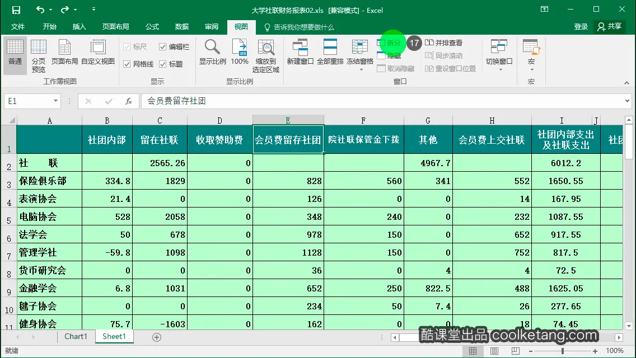Select cell with value 2565.26
Viewport: 636px width, 358px height.
point(160,163)
